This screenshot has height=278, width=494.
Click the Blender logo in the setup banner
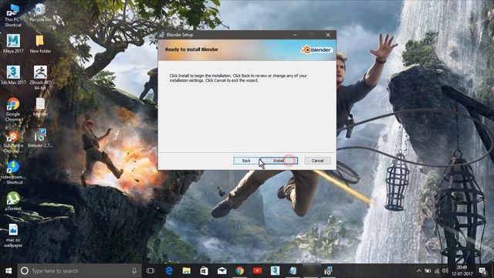[316, 49]
